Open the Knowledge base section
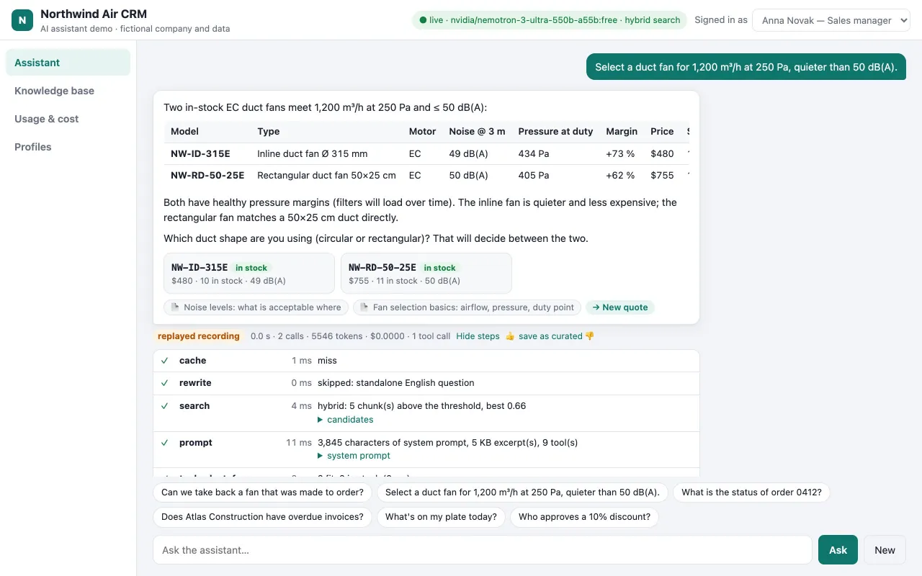The width and height of the screenshot is (922, 576). 68,91
